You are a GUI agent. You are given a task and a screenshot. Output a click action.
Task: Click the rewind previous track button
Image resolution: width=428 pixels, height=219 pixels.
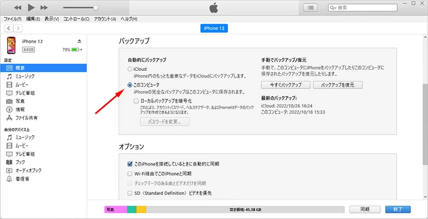coord(18,8)
